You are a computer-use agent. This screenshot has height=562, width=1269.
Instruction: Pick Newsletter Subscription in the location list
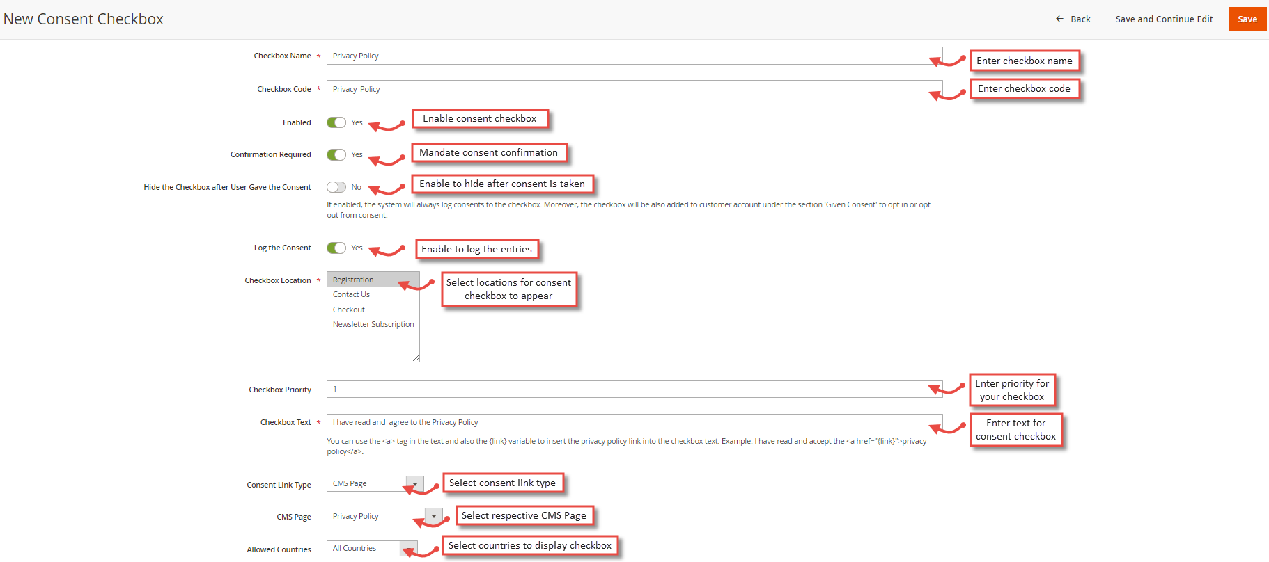tap(373, 324)
